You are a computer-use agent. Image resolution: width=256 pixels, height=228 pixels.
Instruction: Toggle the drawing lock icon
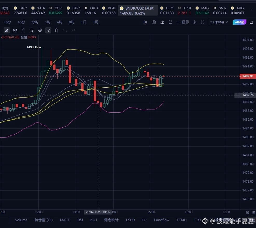23,30
